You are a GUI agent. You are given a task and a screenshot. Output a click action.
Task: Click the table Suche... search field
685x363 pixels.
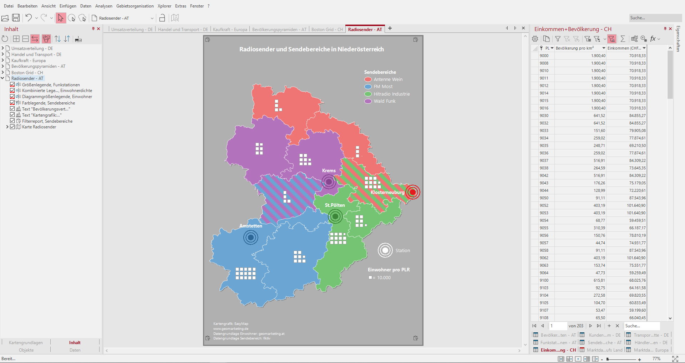tap(641, 326)
